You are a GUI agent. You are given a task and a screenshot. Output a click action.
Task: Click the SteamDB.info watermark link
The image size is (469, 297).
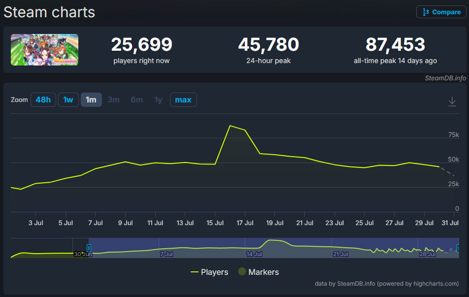click(445, 78)
